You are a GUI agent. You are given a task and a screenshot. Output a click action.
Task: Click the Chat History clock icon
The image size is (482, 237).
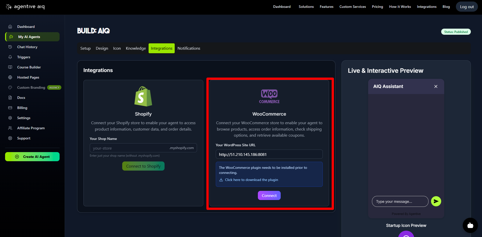(x=10, y=47)
